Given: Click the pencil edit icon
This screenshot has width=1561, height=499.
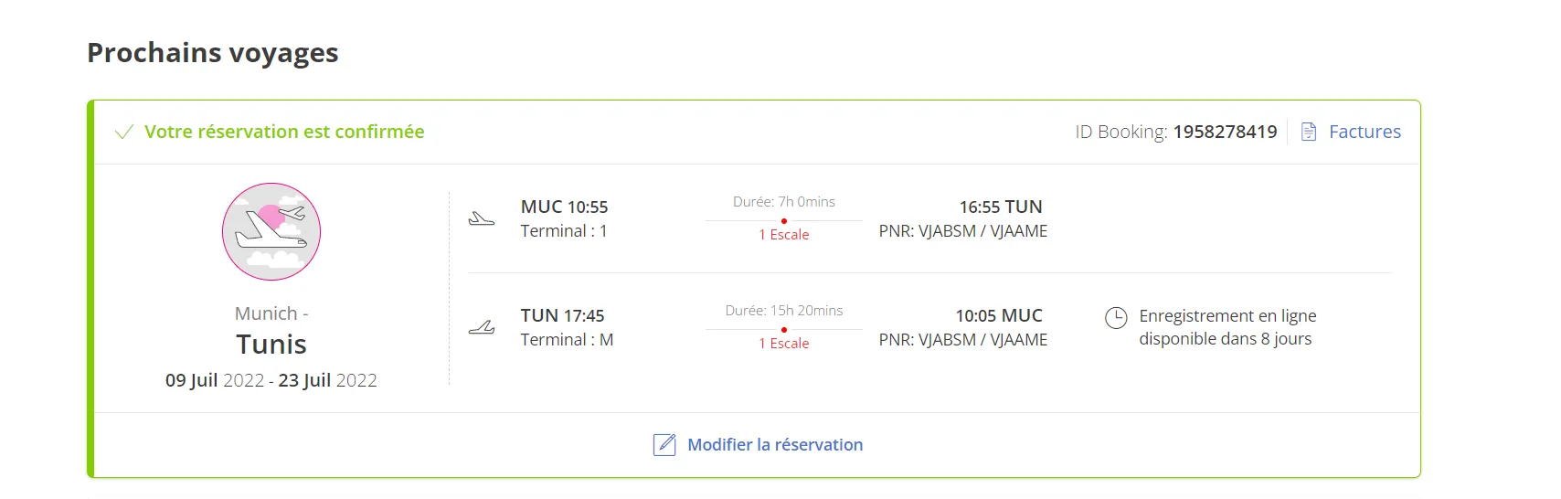Looking at the screenshot, I should pos(664,445).
